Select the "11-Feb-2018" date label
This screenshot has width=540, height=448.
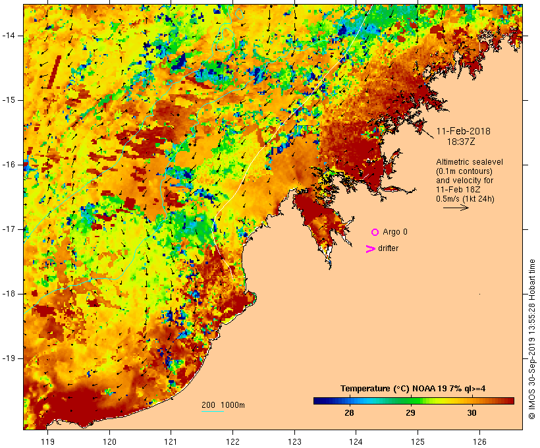pyautogui.click(x=463, y=131)
